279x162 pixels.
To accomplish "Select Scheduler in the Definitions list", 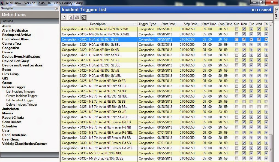I will click(x=10, y=126).
